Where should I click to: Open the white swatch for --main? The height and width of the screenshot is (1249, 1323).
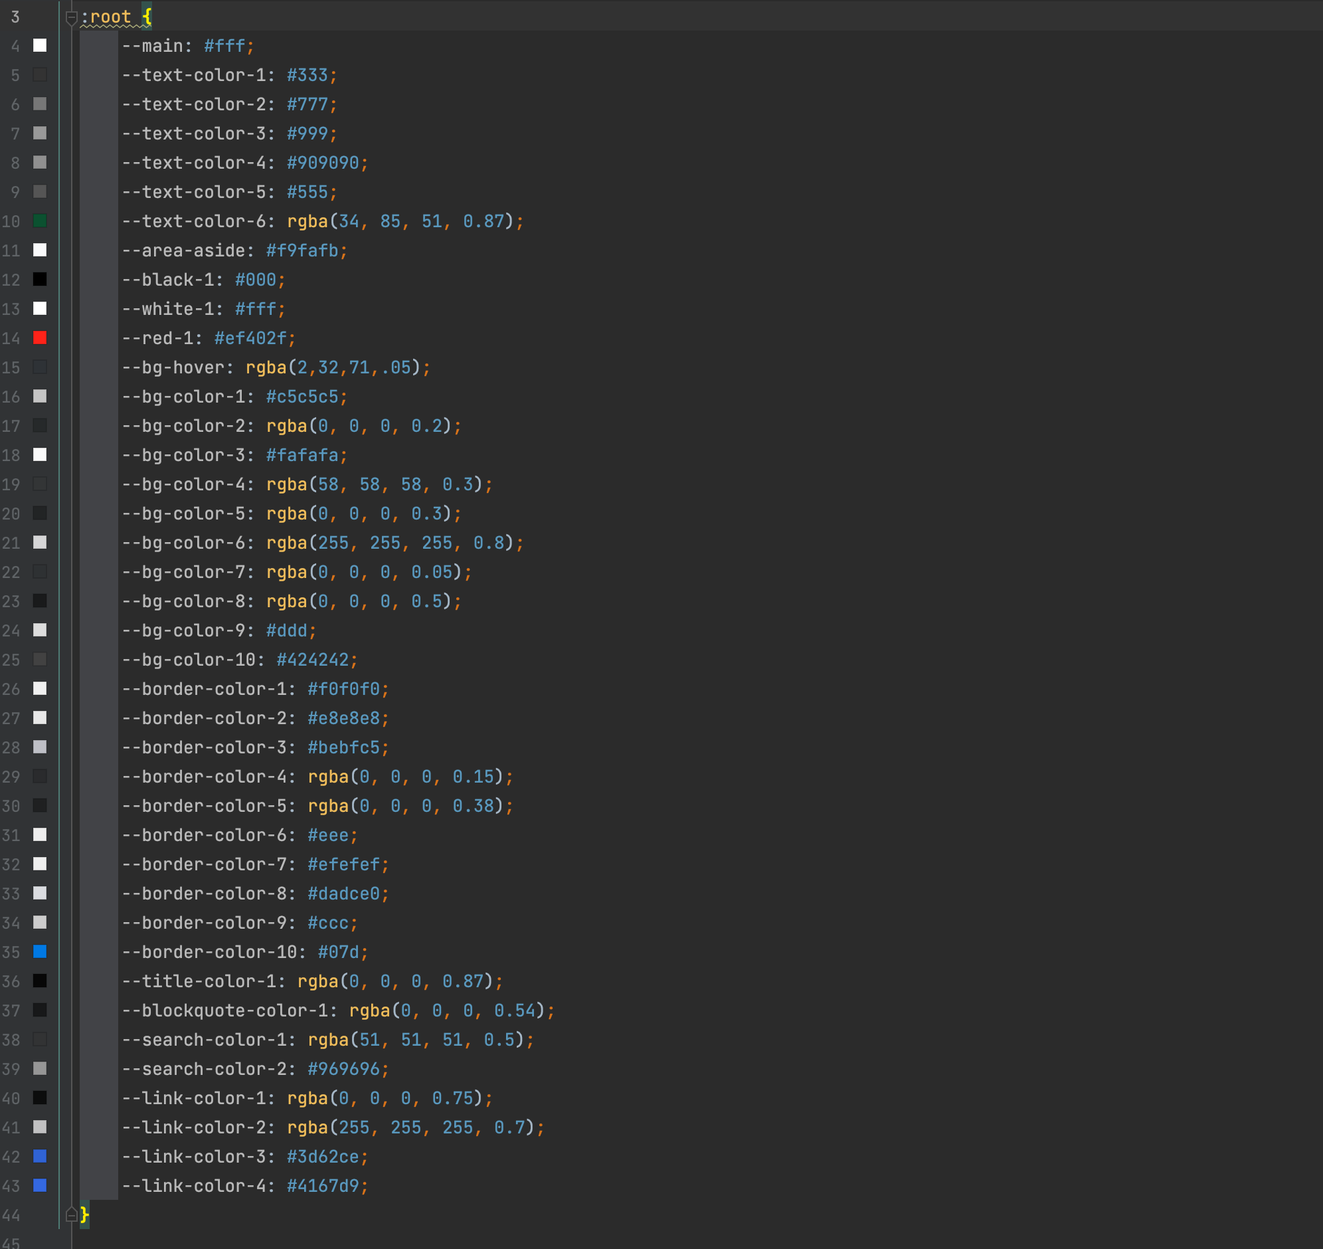click(x=40, y=45)
